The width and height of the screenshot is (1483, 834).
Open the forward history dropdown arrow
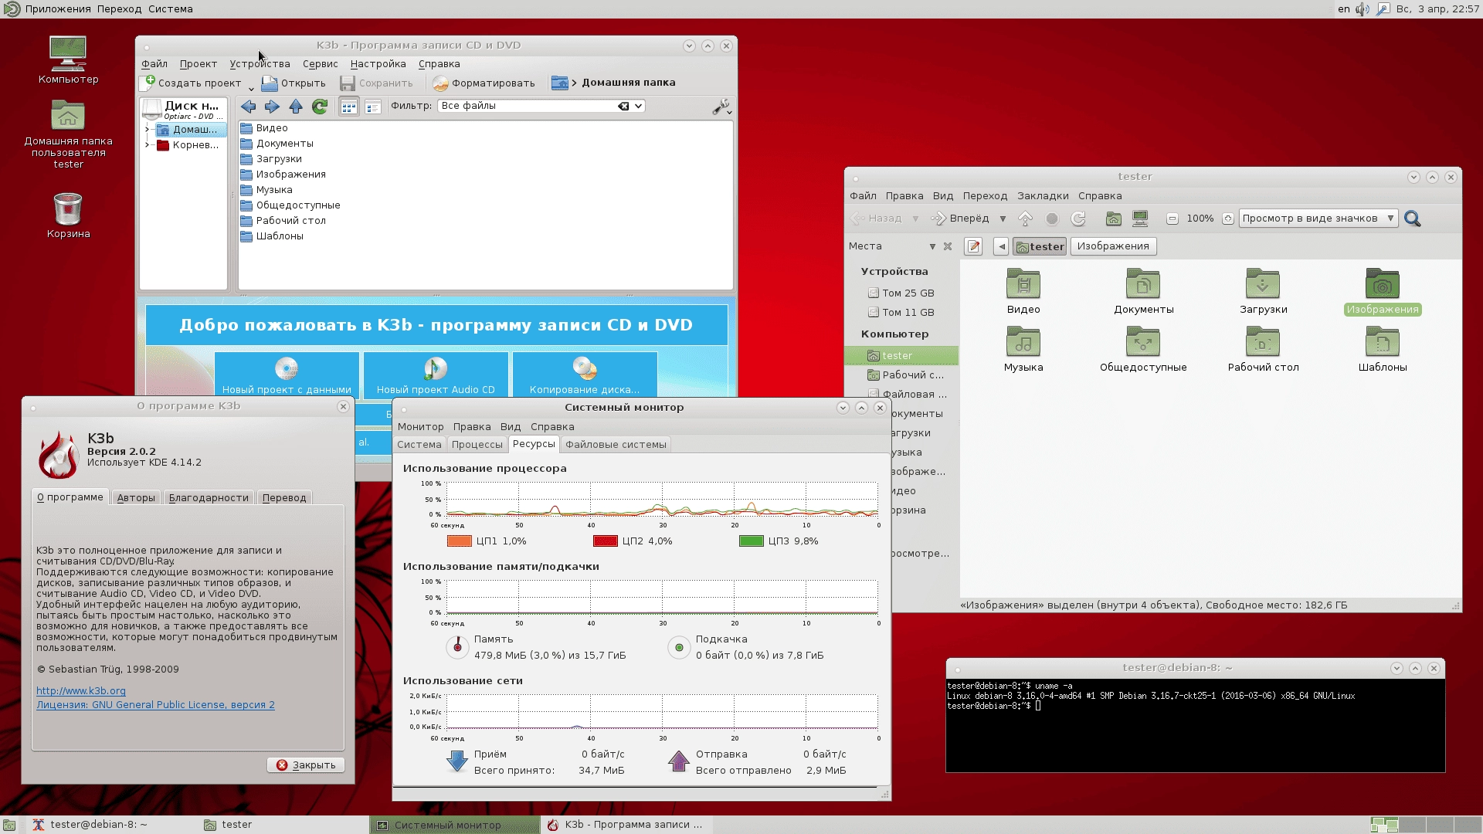[x=1003, y=219]
